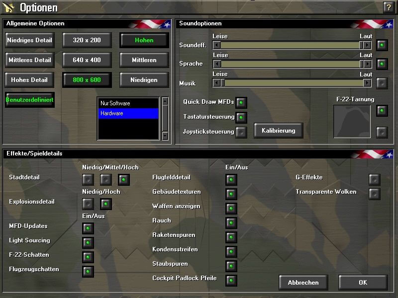Image resolution: width=398 pixels, height=298 pixels.
Task: Enable Joysticksteuerung
Action: tap(241, 132)
